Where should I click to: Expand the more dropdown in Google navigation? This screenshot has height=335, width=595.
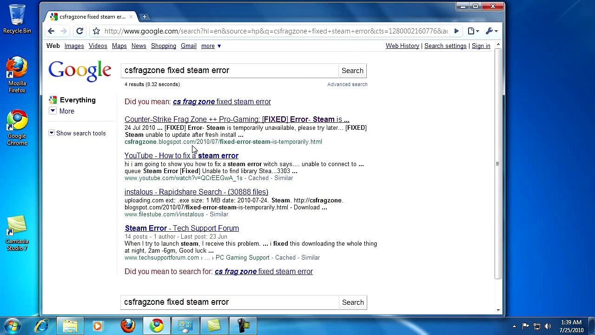click(211, 46)
